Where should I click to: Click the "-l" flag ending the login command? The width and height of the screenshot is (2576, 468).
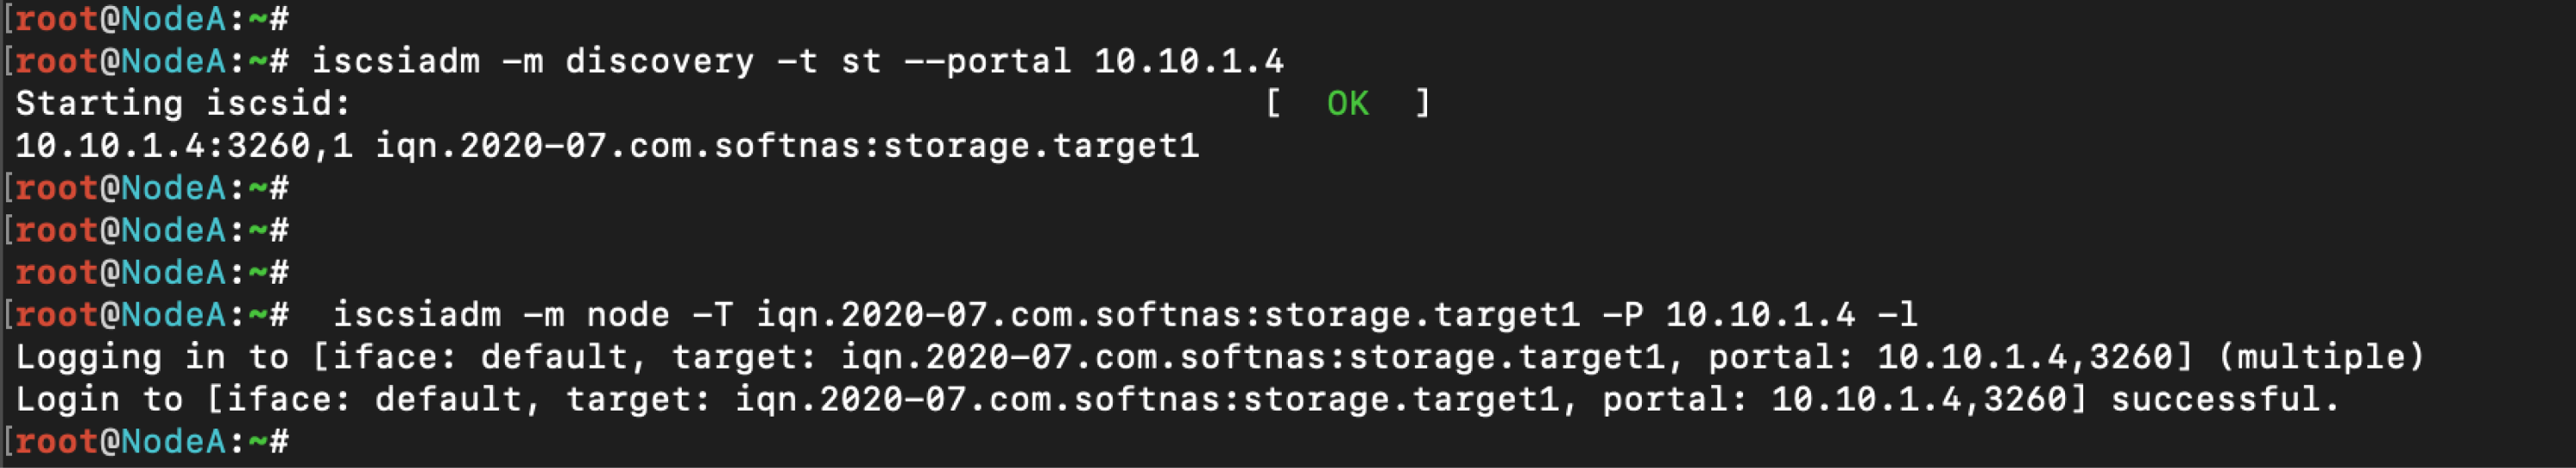tap(1897, 315)
